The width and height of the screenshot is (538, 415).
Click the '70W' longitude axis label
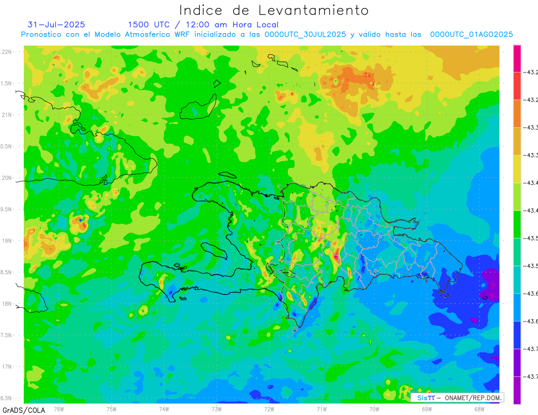pyautogui.click(x=374, y=409)
